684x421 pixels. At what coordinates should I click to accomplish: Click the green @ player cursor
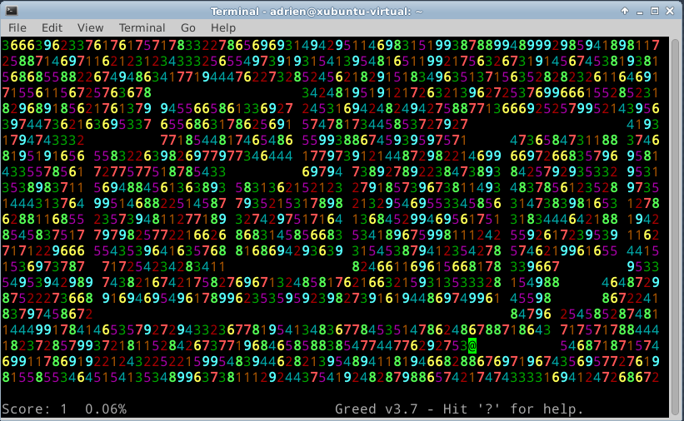point(472,345)
